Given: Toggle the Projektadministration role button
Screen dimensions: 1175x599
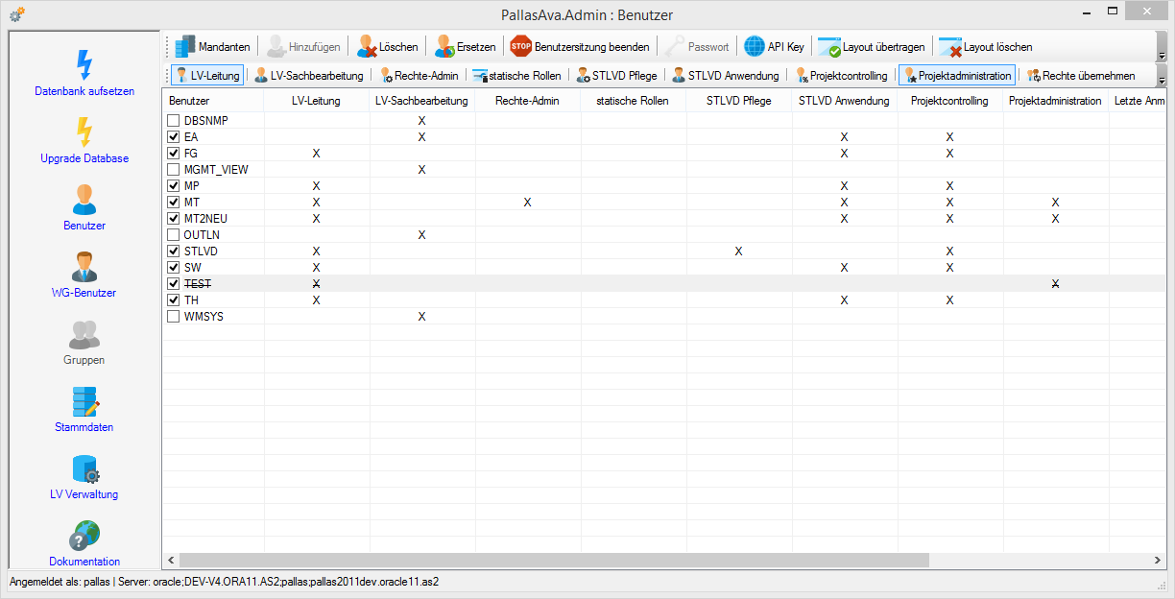Looking at the screenshot, I should [x=957, y=75].
